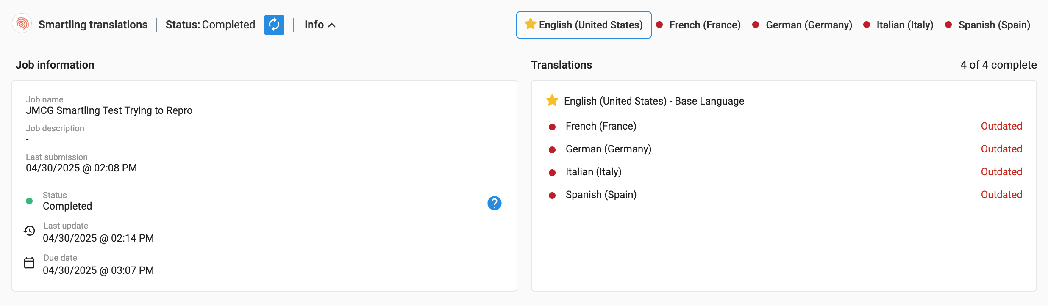Click the green Completed status dot
This screenshot has width=1048, height=306.
coord(29,201)
